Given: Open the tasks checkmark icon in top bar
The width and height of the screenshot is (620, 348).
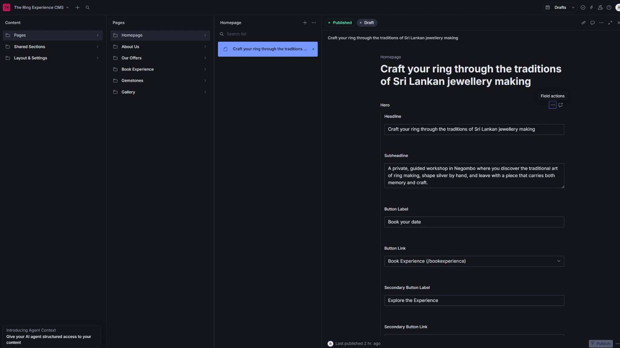Looking at the screenshot, I should point(583,8).
